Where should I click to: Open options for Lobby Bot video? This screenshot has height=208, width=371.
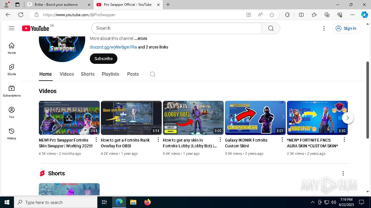point(220,140)
